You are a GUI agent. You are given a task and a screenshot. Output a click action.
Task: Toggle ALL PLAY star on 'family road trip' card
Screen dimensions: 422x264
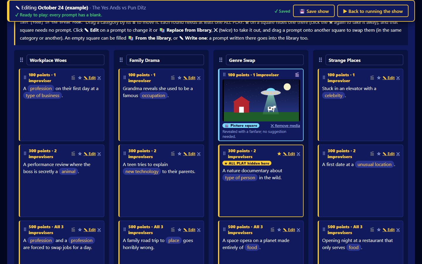pos(179,230)
